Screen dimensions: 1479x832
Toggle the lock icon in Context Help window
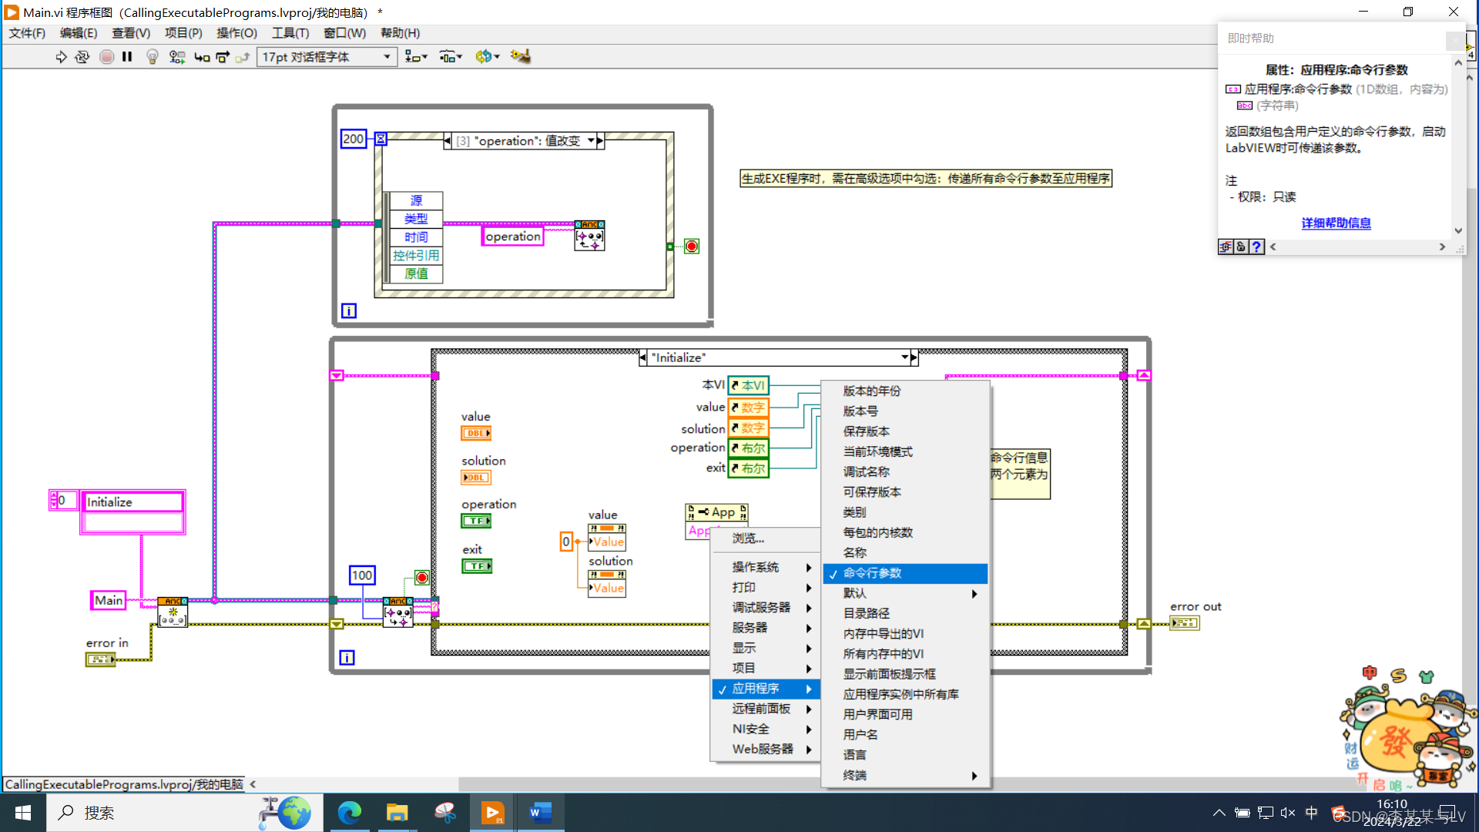tap(1241, 247)
